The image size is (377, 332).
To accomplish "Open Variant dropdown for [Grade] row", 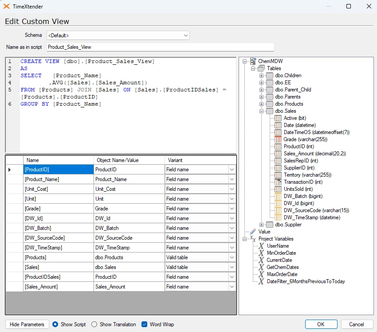I will [x=232, y=209].
